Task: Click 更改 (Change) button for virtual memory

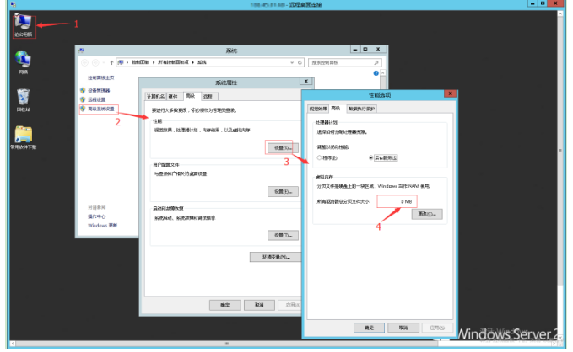Action: pyautogui.click(x=427, y=214)
